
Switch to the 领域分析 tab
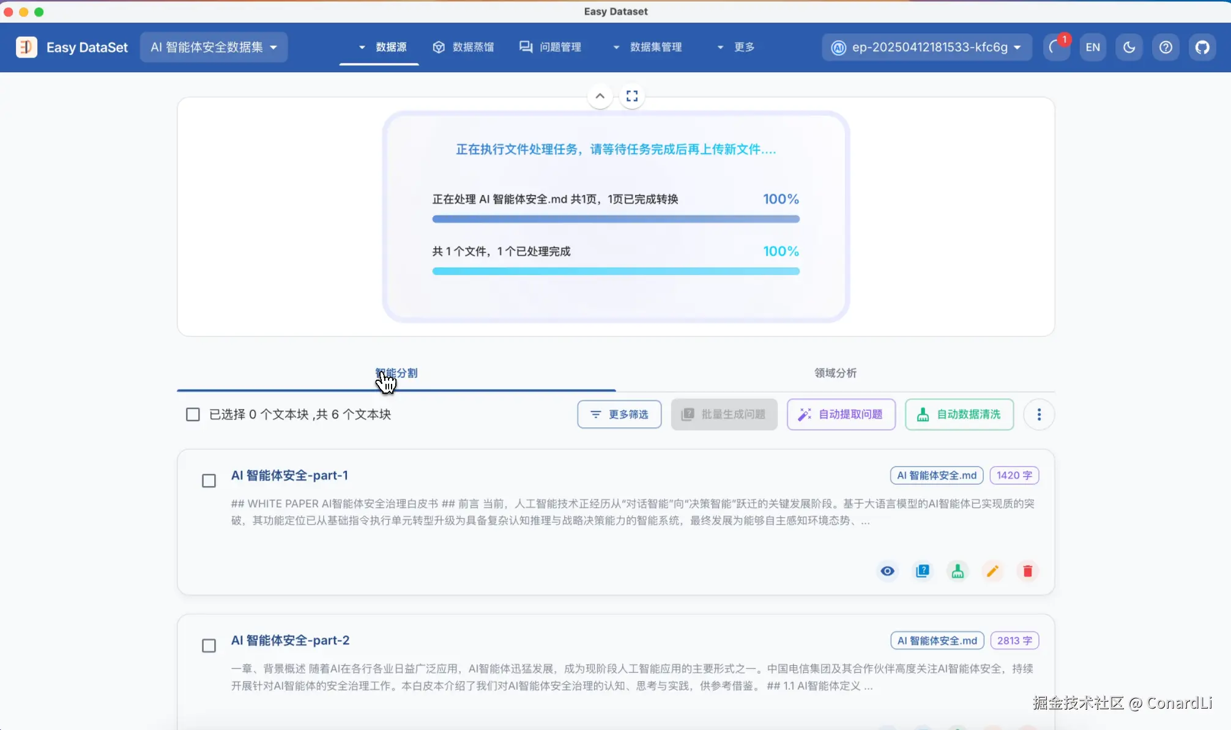coord(835,373)
